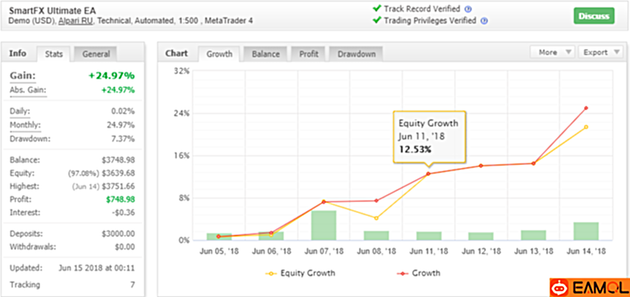630x297 pixels.
Task: Click the Track Record Verified green checkmark
Action: (376, 8)
